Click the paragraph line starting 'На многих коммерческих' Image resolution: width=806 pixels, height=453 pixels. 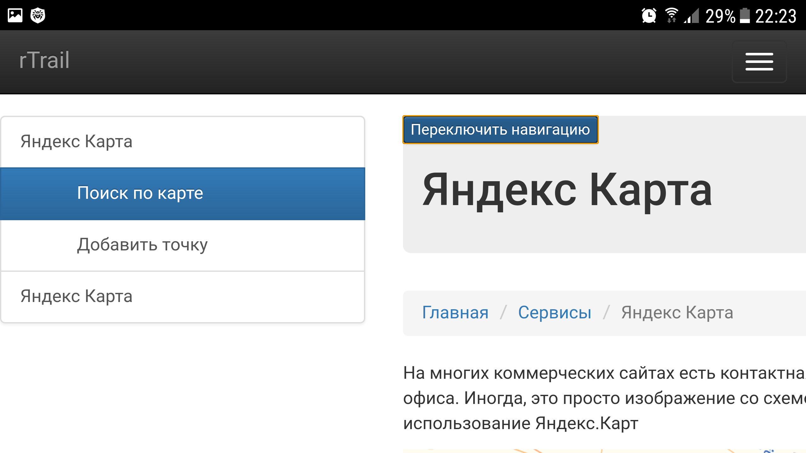tap(604, 373)
